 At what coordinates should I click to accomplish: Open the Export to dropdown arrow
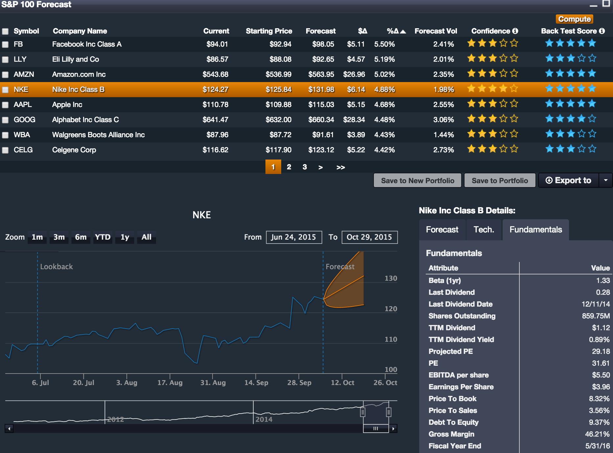coord(606,180)
